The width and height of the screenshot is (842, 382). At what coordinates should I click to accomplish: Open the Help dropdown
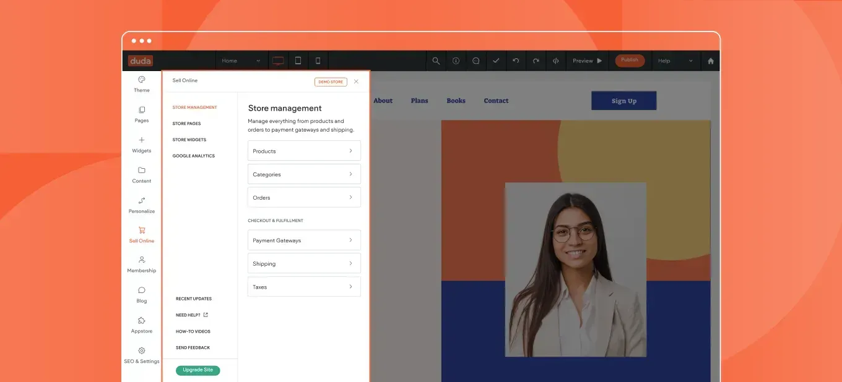click(675, 61)
